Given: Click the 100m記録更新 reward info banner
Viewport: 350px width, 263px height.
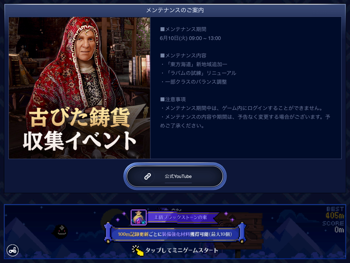Looking at the screenshot, I should coord(175,234).
